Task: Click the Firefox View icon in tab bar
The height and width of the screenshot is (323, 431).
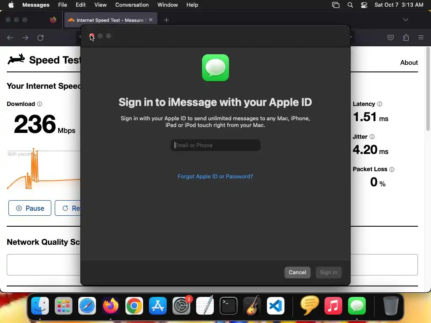Action: tap(53, 20)
